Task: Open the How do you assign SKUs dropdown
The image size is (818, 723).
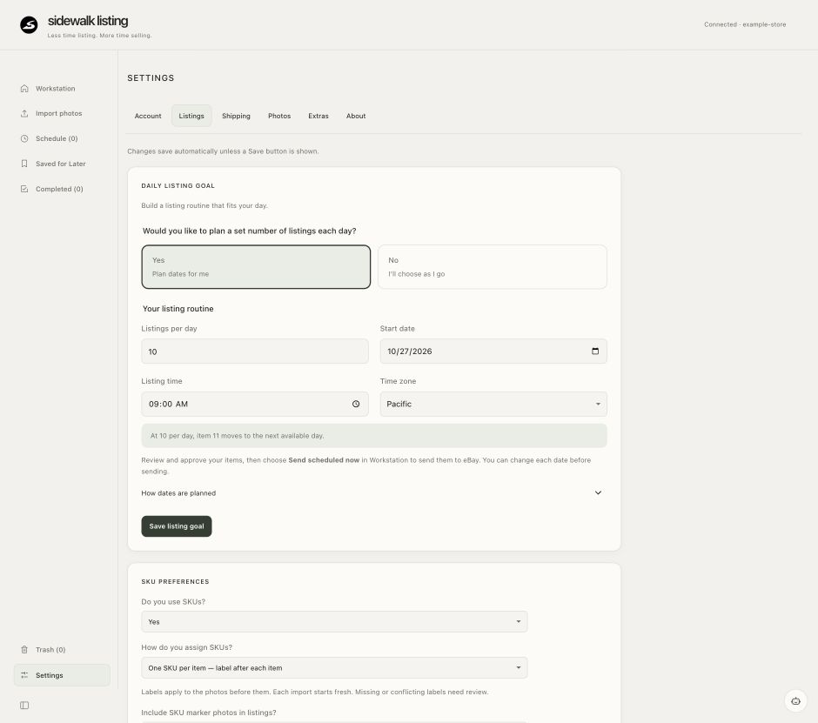Action: [x=334, y=667]
